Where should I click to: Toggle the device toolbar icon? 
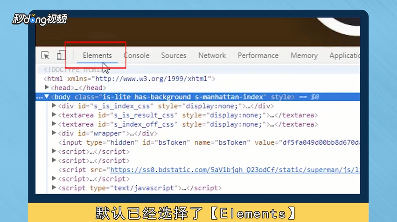coord(61,55)
